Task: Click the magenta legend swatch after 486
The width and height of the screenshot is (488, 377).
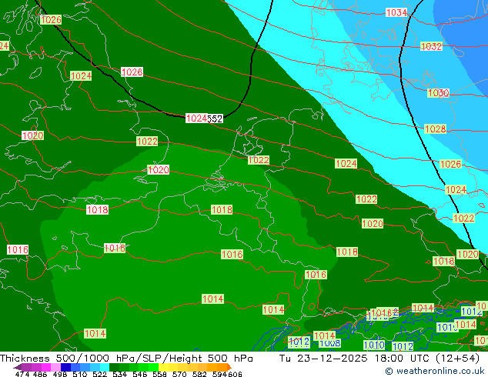Action: pyautogui.click(x=45, y=367)
